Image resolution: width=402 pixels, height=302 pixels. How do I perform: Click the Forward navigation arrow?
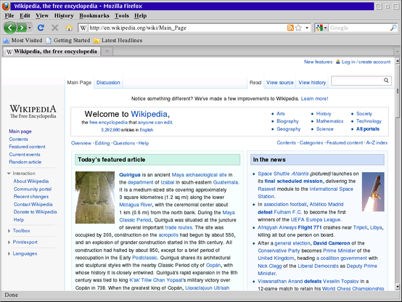(x=22, y=28)
